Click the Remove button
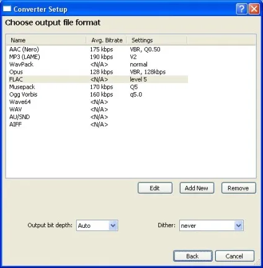 (239, 188)
